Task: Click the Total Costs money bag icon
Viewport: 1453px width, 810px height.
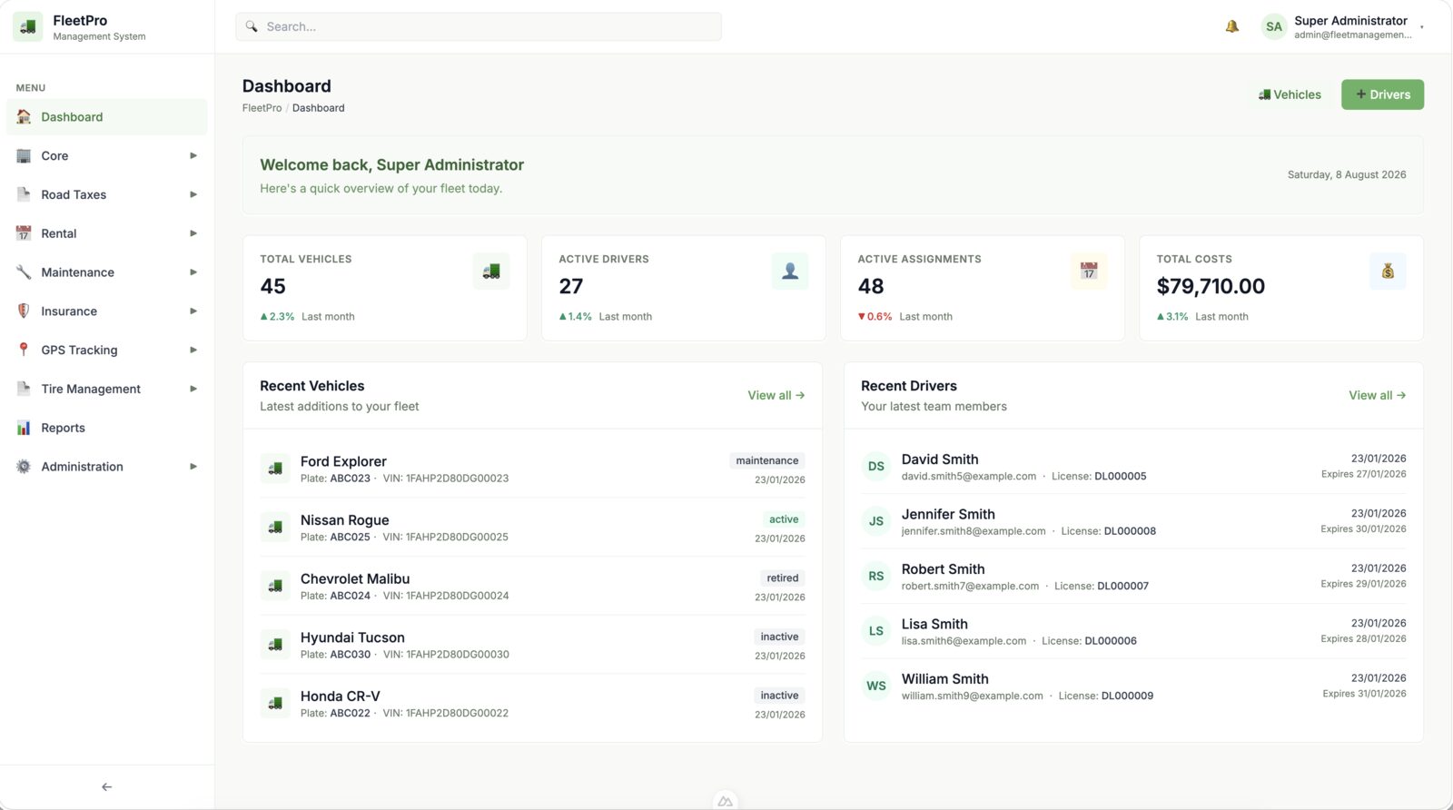Action: 1388,272
